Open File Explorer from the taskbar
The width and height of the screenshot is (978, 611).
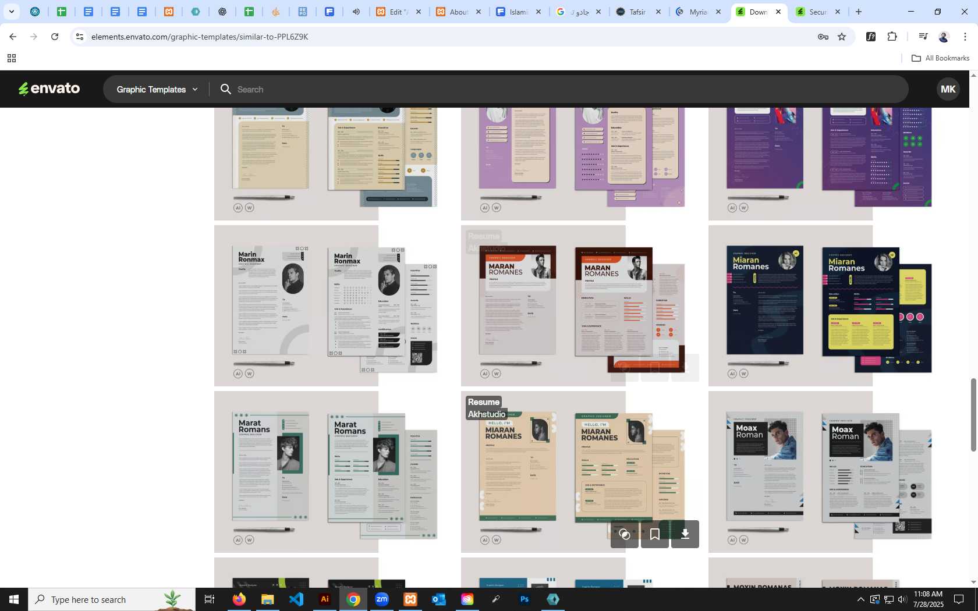(x=267, y=599)
